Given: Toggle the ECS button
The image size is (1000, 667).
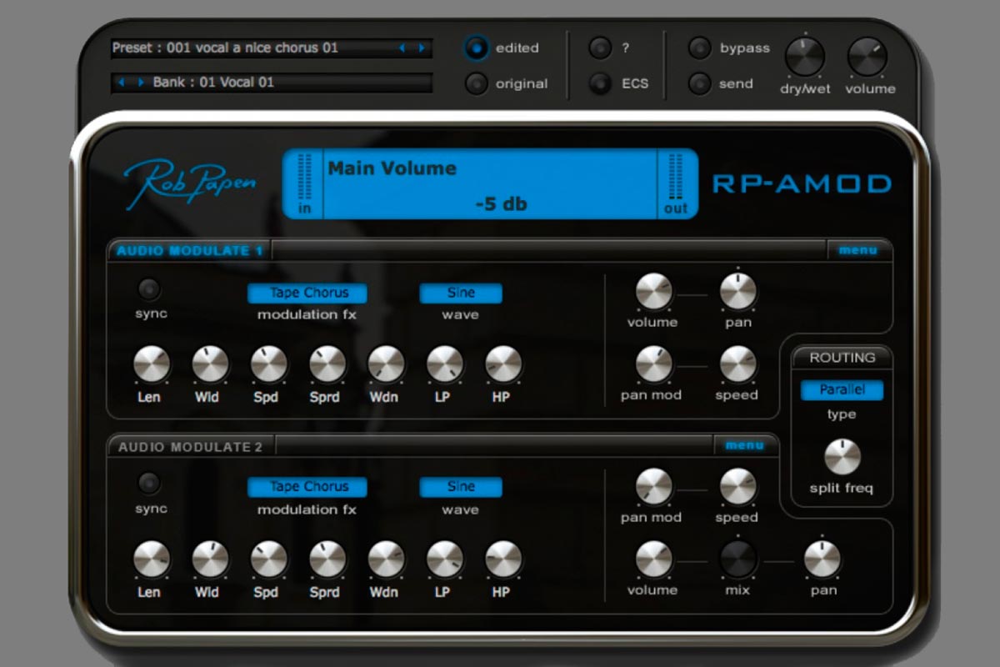Looking at the screenshot, I should coord(600,84).
